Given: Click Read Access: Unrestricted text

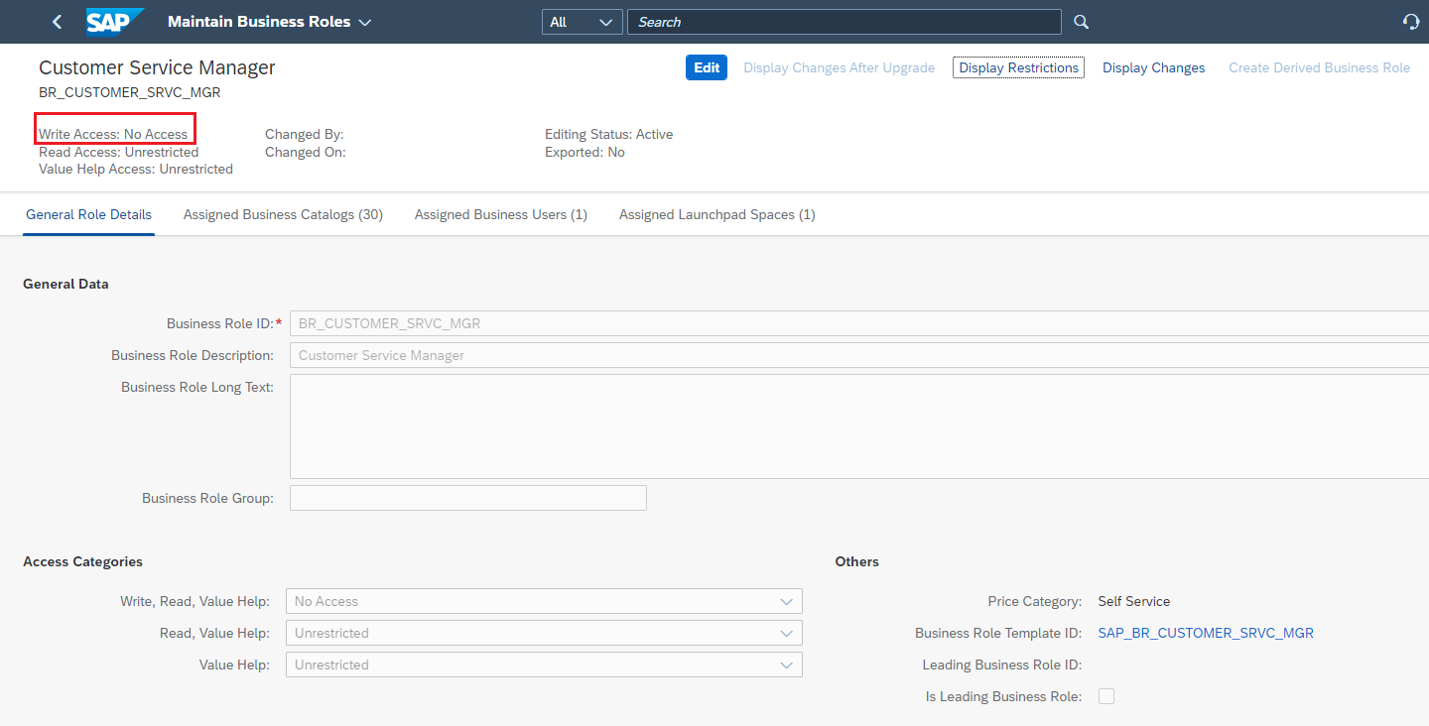Looking at the screenshot, I should pyautogui.click(x=119, y=152).
